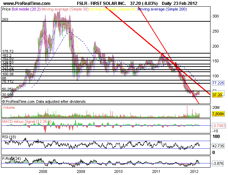Click the 100.38 level label
The image size is (228, 175).
(x=8, y=74)
